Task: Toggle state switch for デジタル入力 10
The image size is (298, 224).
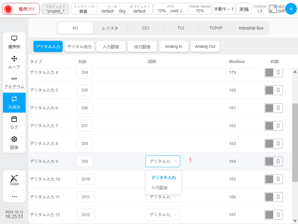Action: [x=274, y=179]
